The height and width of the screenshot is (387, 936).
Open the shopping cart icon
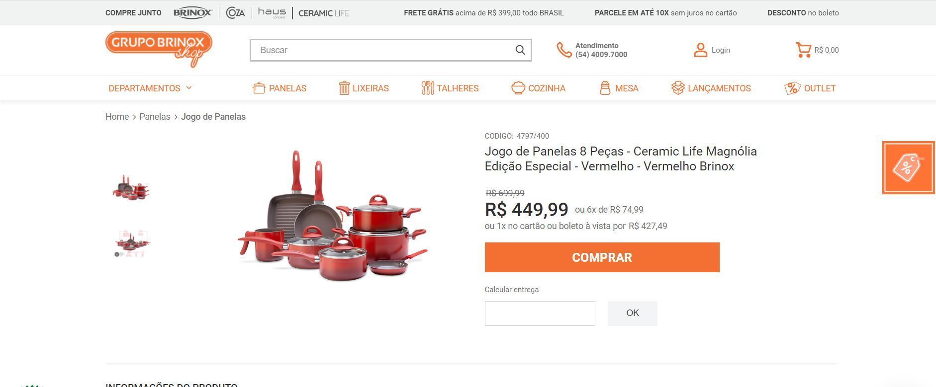click(x=803, y=50)
